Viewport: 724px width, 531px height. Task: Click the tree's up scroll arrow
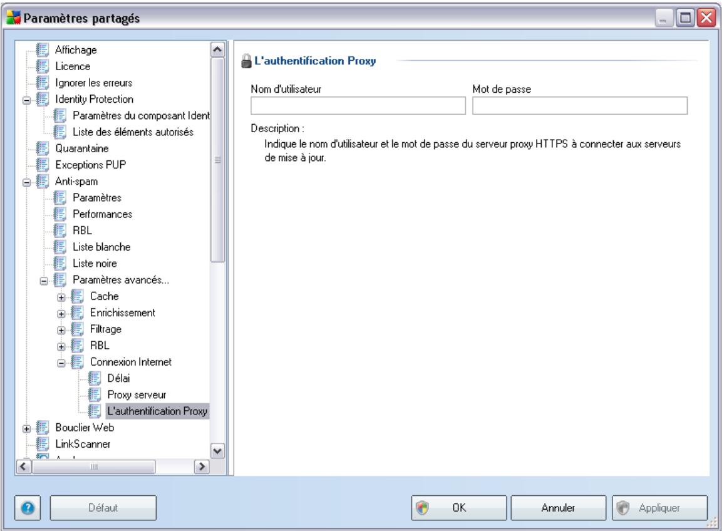point(217,49)
